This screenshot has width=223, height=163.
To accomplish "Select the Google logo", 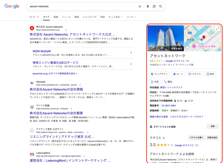I will (x=11, y=6).
